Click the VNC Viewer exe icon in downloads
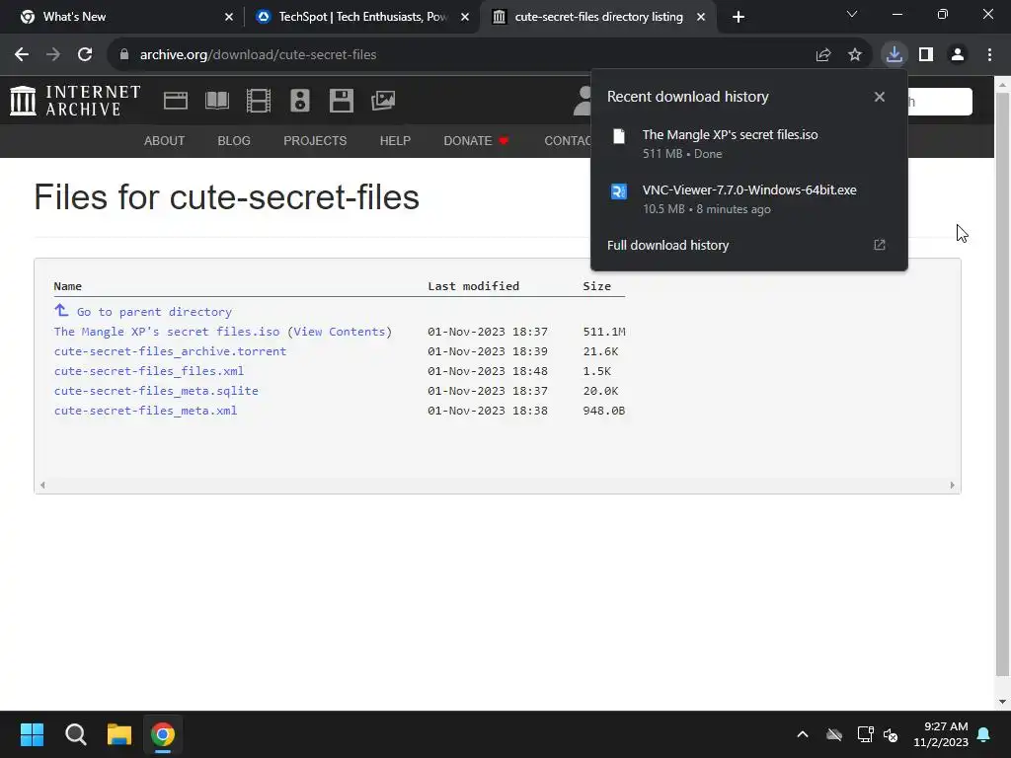The height and width of the screenshot is (758, 1011). pos(619,191)
